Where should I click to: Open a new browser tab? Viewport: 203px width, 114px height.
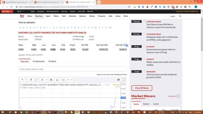pyautogui.click(x=99, y=2)
